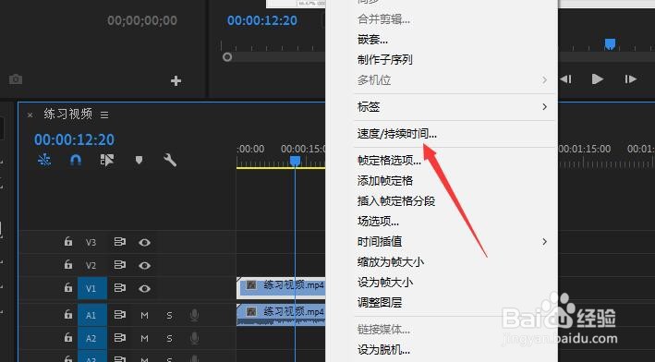Toggle the V1 track targeting button
The image size is (655, 362).
click(92, 288)
